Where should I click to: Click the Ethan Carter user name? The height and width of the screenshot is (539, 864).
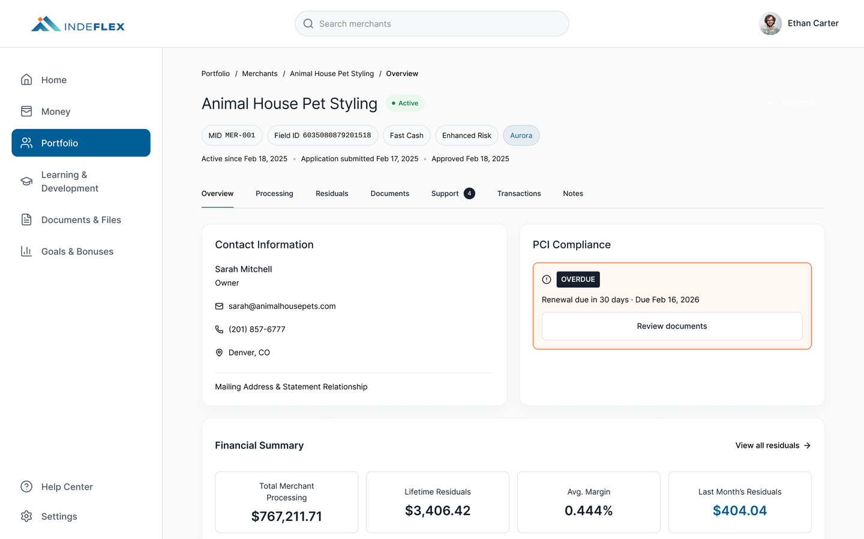813,23
